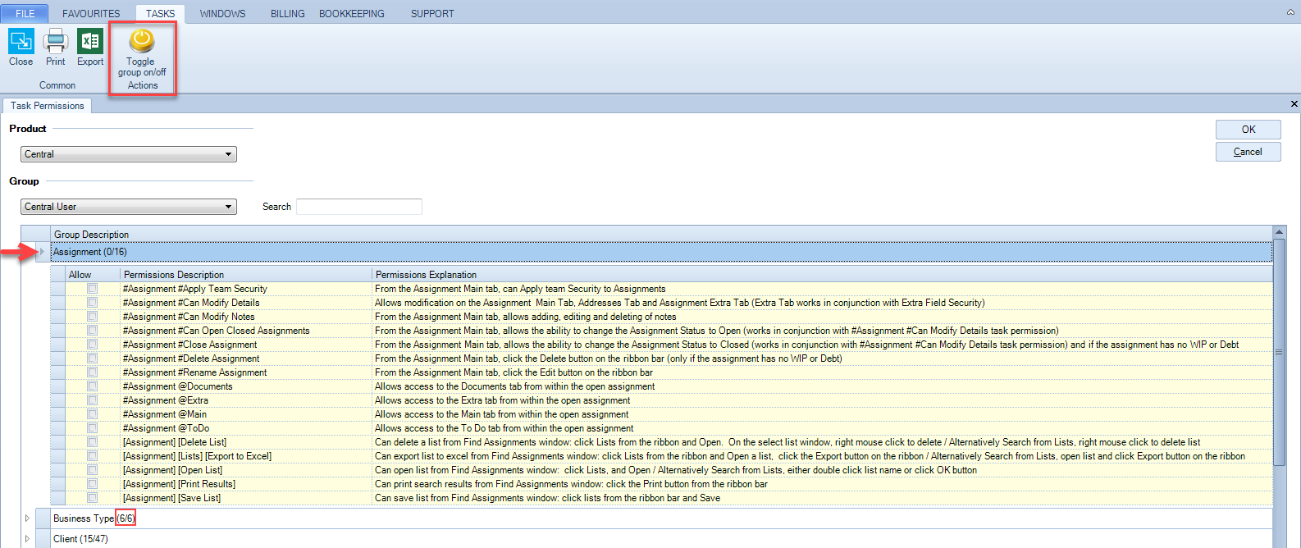
Task: Select the Assignment (0/16) group row text
Action: tap(90, 252)
